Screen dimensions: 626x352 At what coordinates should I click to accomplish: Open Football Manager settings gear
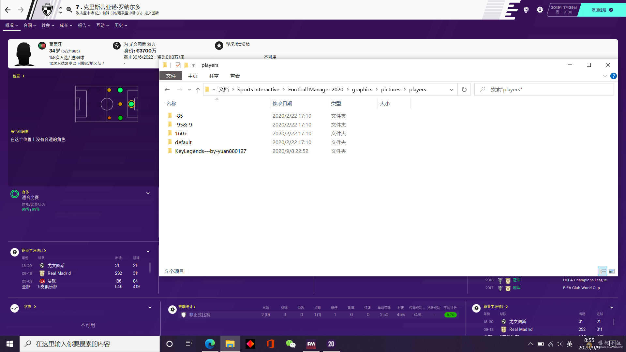click(x=540, y=10)
